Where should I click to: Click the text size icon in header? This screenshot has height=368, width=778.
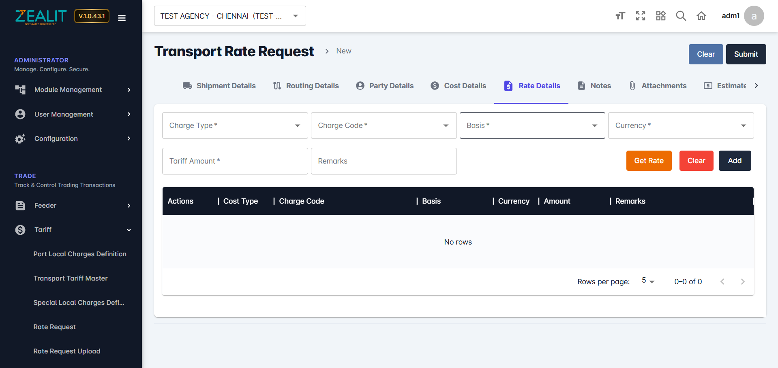tap(620, 16)
